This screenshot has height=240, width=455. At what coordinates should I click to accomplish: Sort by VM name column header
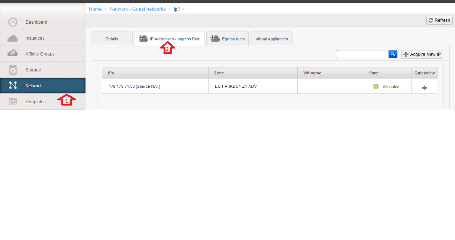(330, 73)
